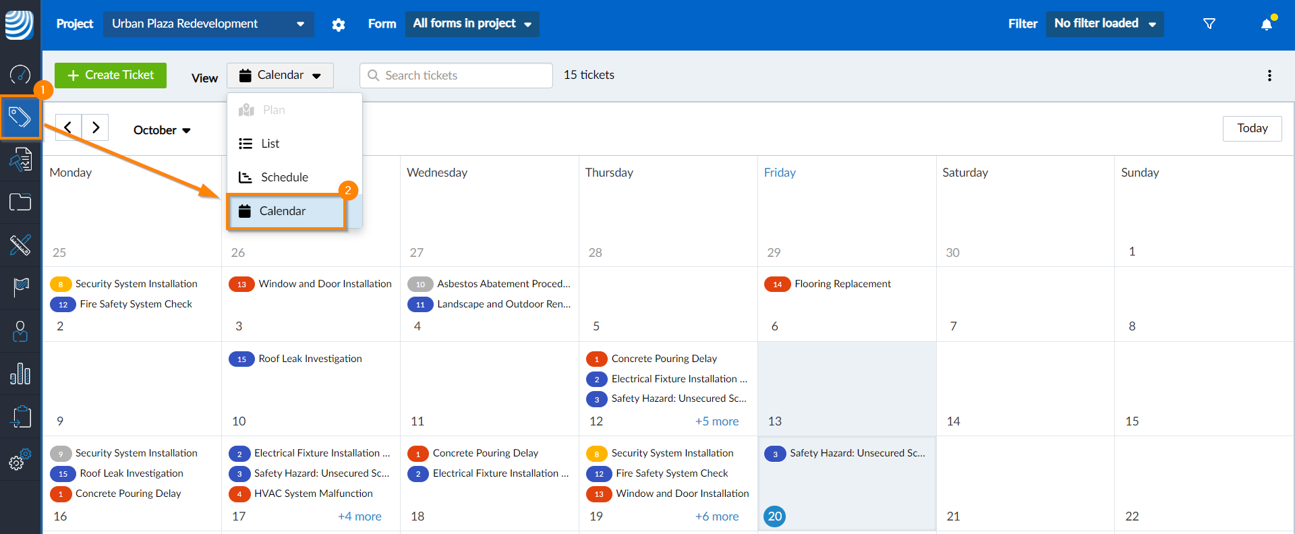Open Flooring Replacement ticket
Screen dimensions: 1295x534
842,284
